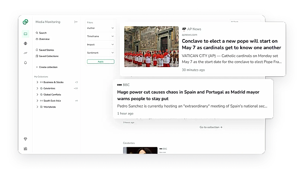Open the media monitoring rectangle sidebar icon
304x169 pixels.
point(25,34)
